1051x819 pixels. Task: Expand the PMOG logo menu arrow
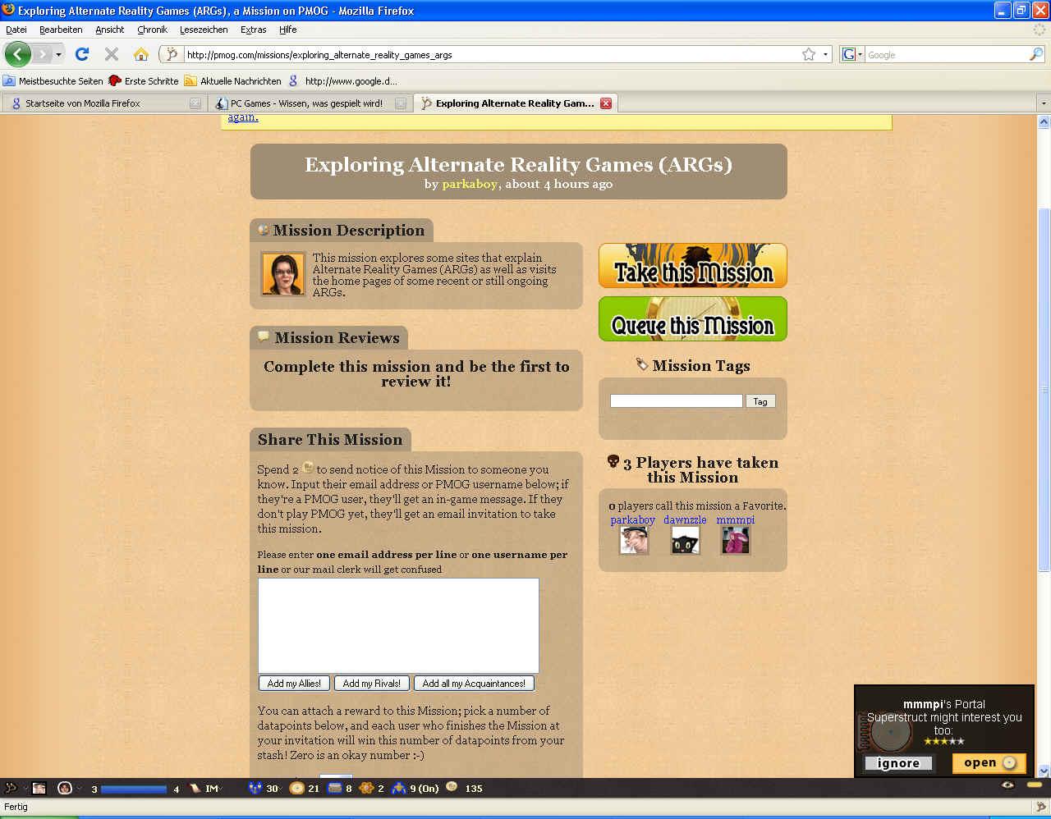25,788
